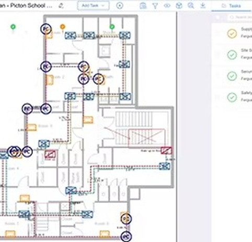Select the blue X box right of the stairwell landing
This screenshot has width=252, height=242.
(165, 166)
